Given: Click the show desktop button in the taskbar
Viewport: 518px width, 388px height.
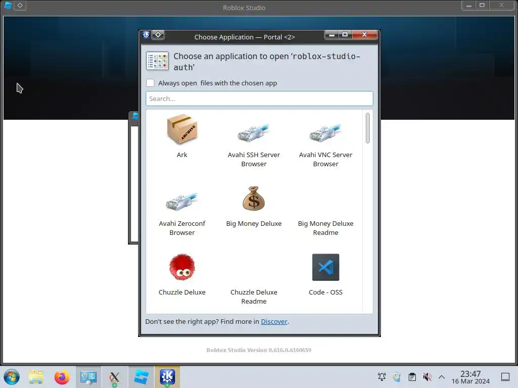Looking at the screenshot, I should pyautogui.click(x=505, y=377).
